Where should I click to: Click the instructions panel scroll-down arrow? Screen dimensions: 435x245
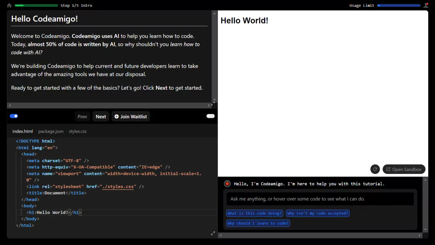tap(214, 100)
